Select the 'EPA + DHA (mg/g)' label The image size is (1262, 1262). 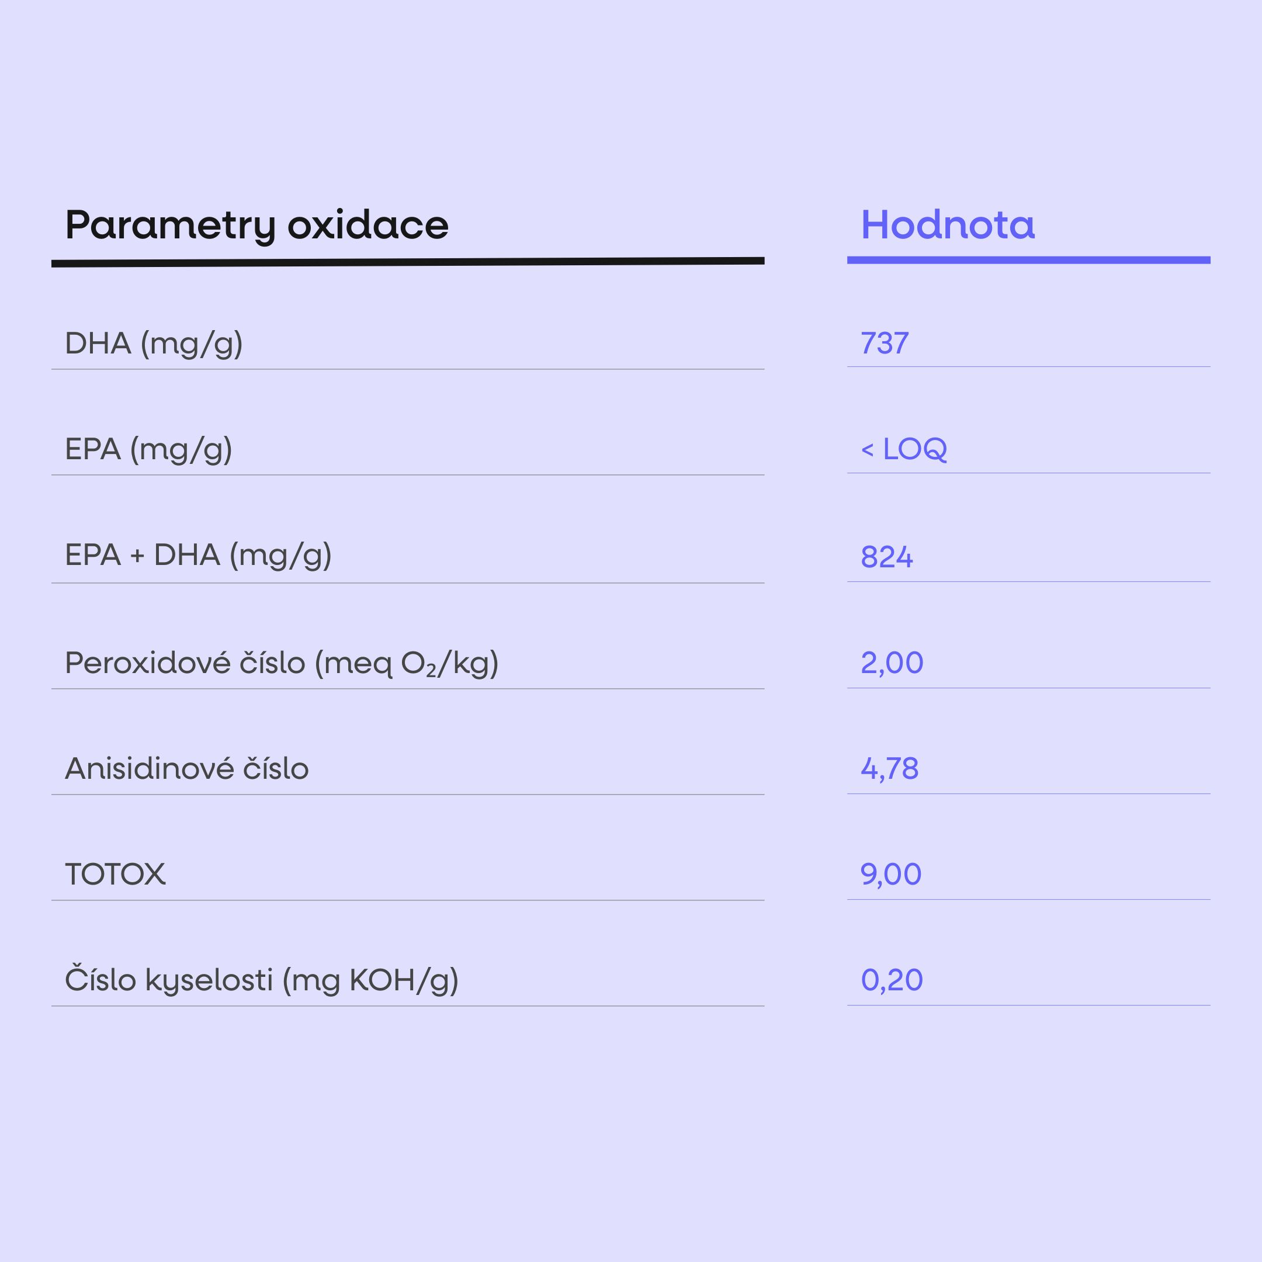199,555
